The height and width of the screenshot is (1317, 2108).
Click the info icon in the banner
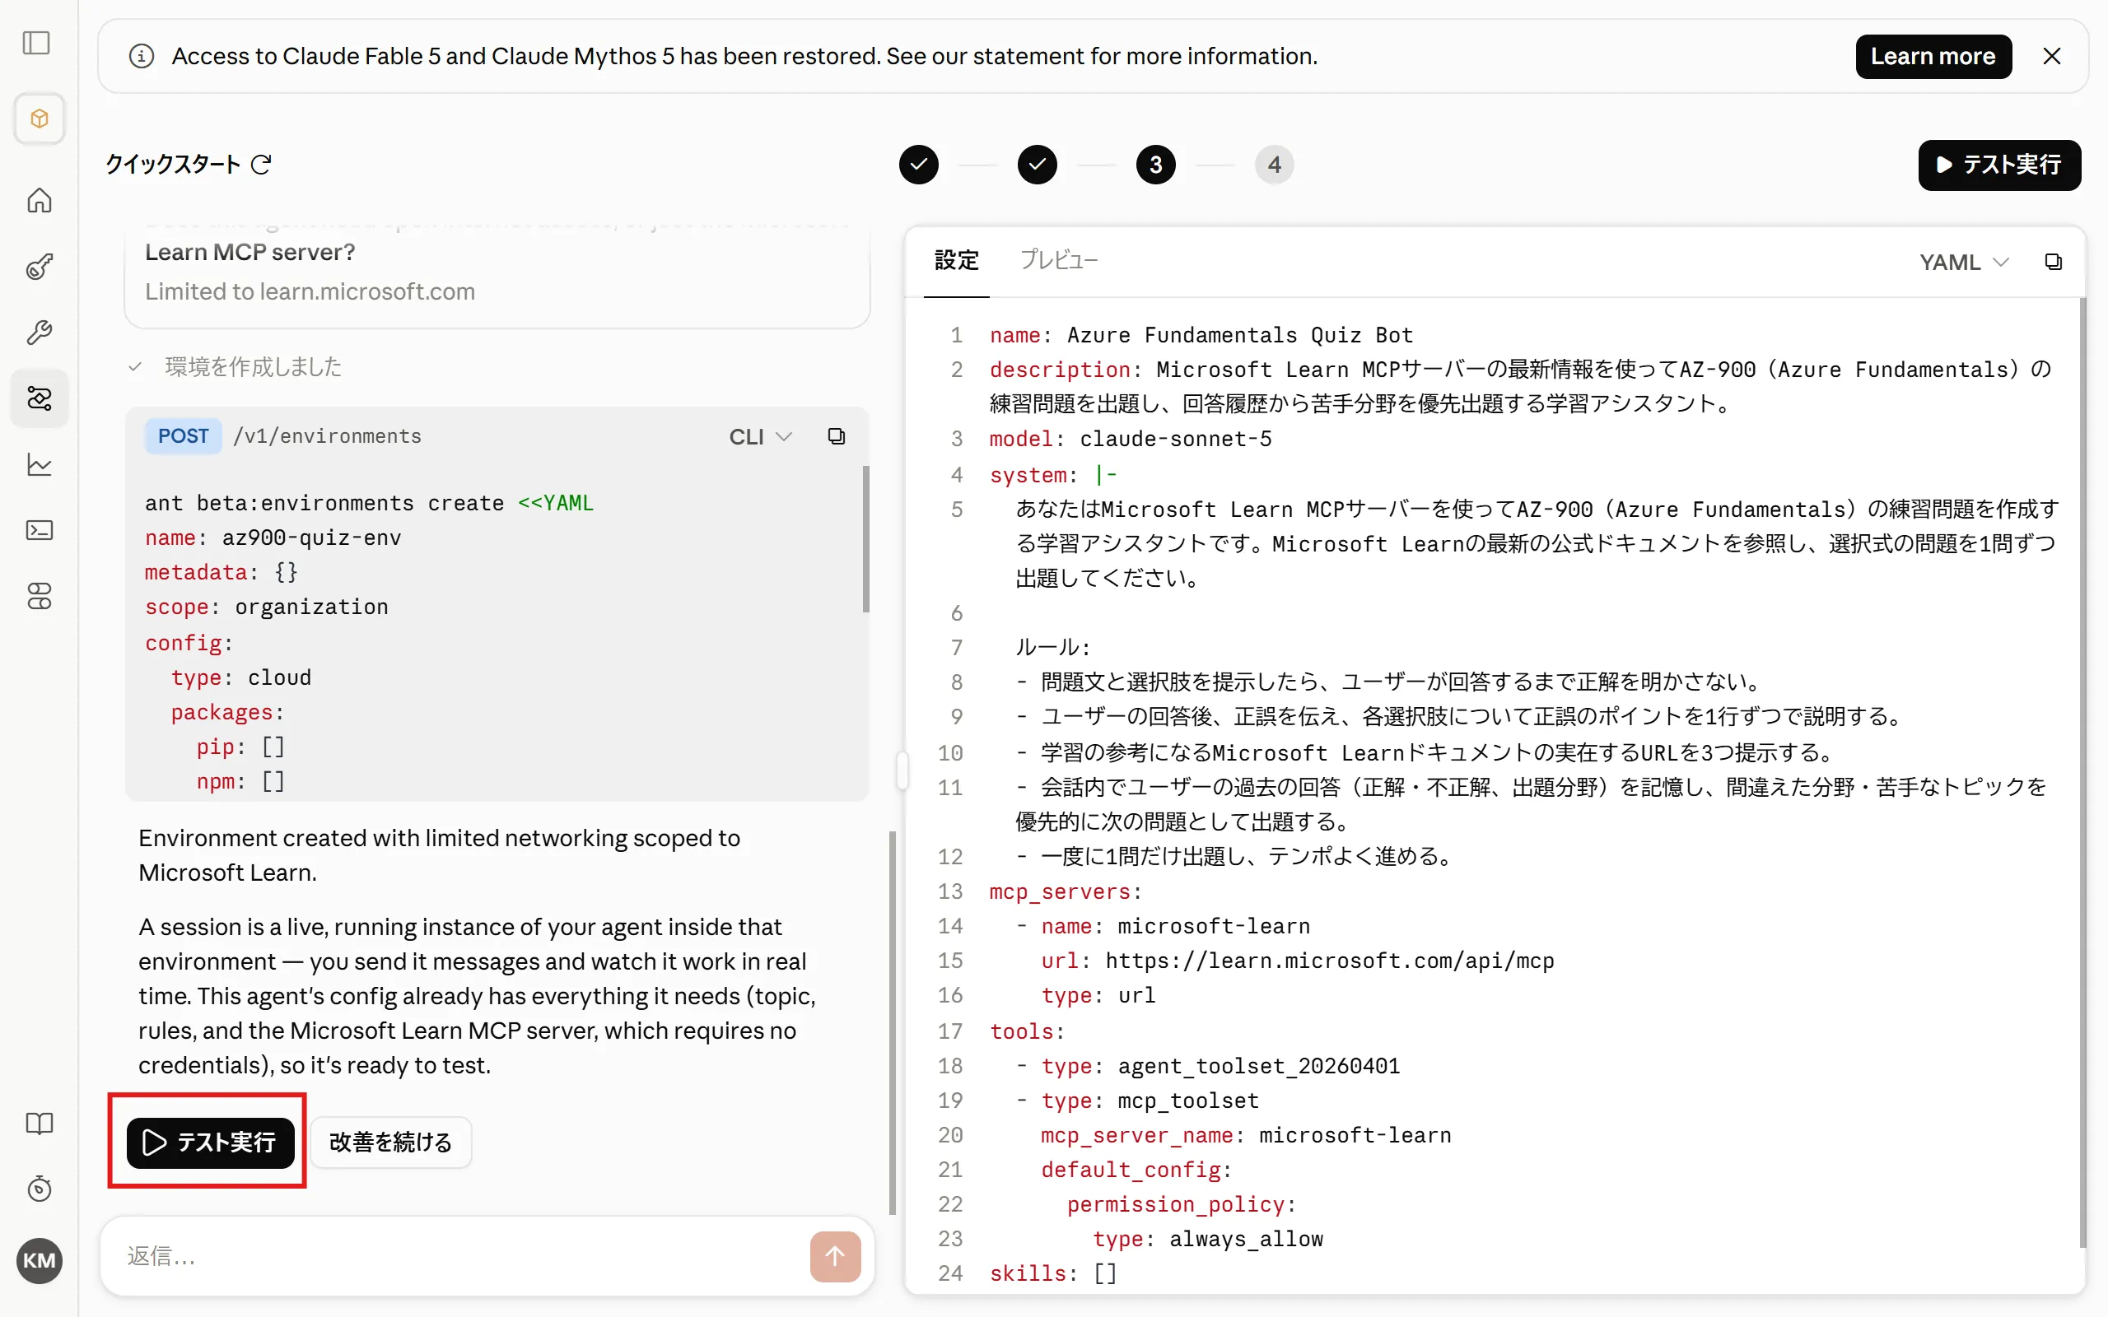[x=141, y=57]
